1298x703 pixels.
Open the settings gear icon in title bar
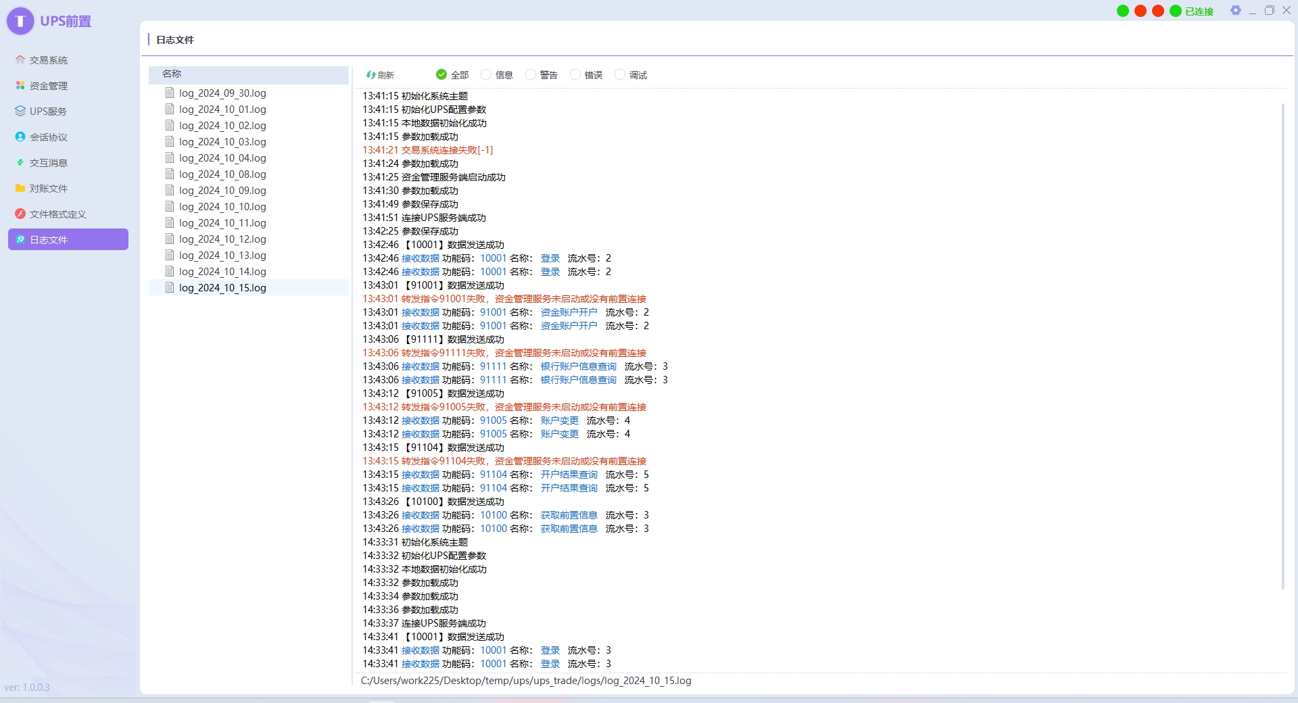[1236, 11]
